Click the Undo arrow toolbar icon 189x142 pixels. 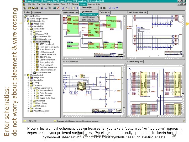(x=110, y=8)
